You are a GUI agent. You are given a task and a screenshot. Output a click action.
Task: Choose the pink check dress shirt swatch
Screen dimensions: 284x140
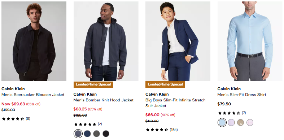coord(250,122)
